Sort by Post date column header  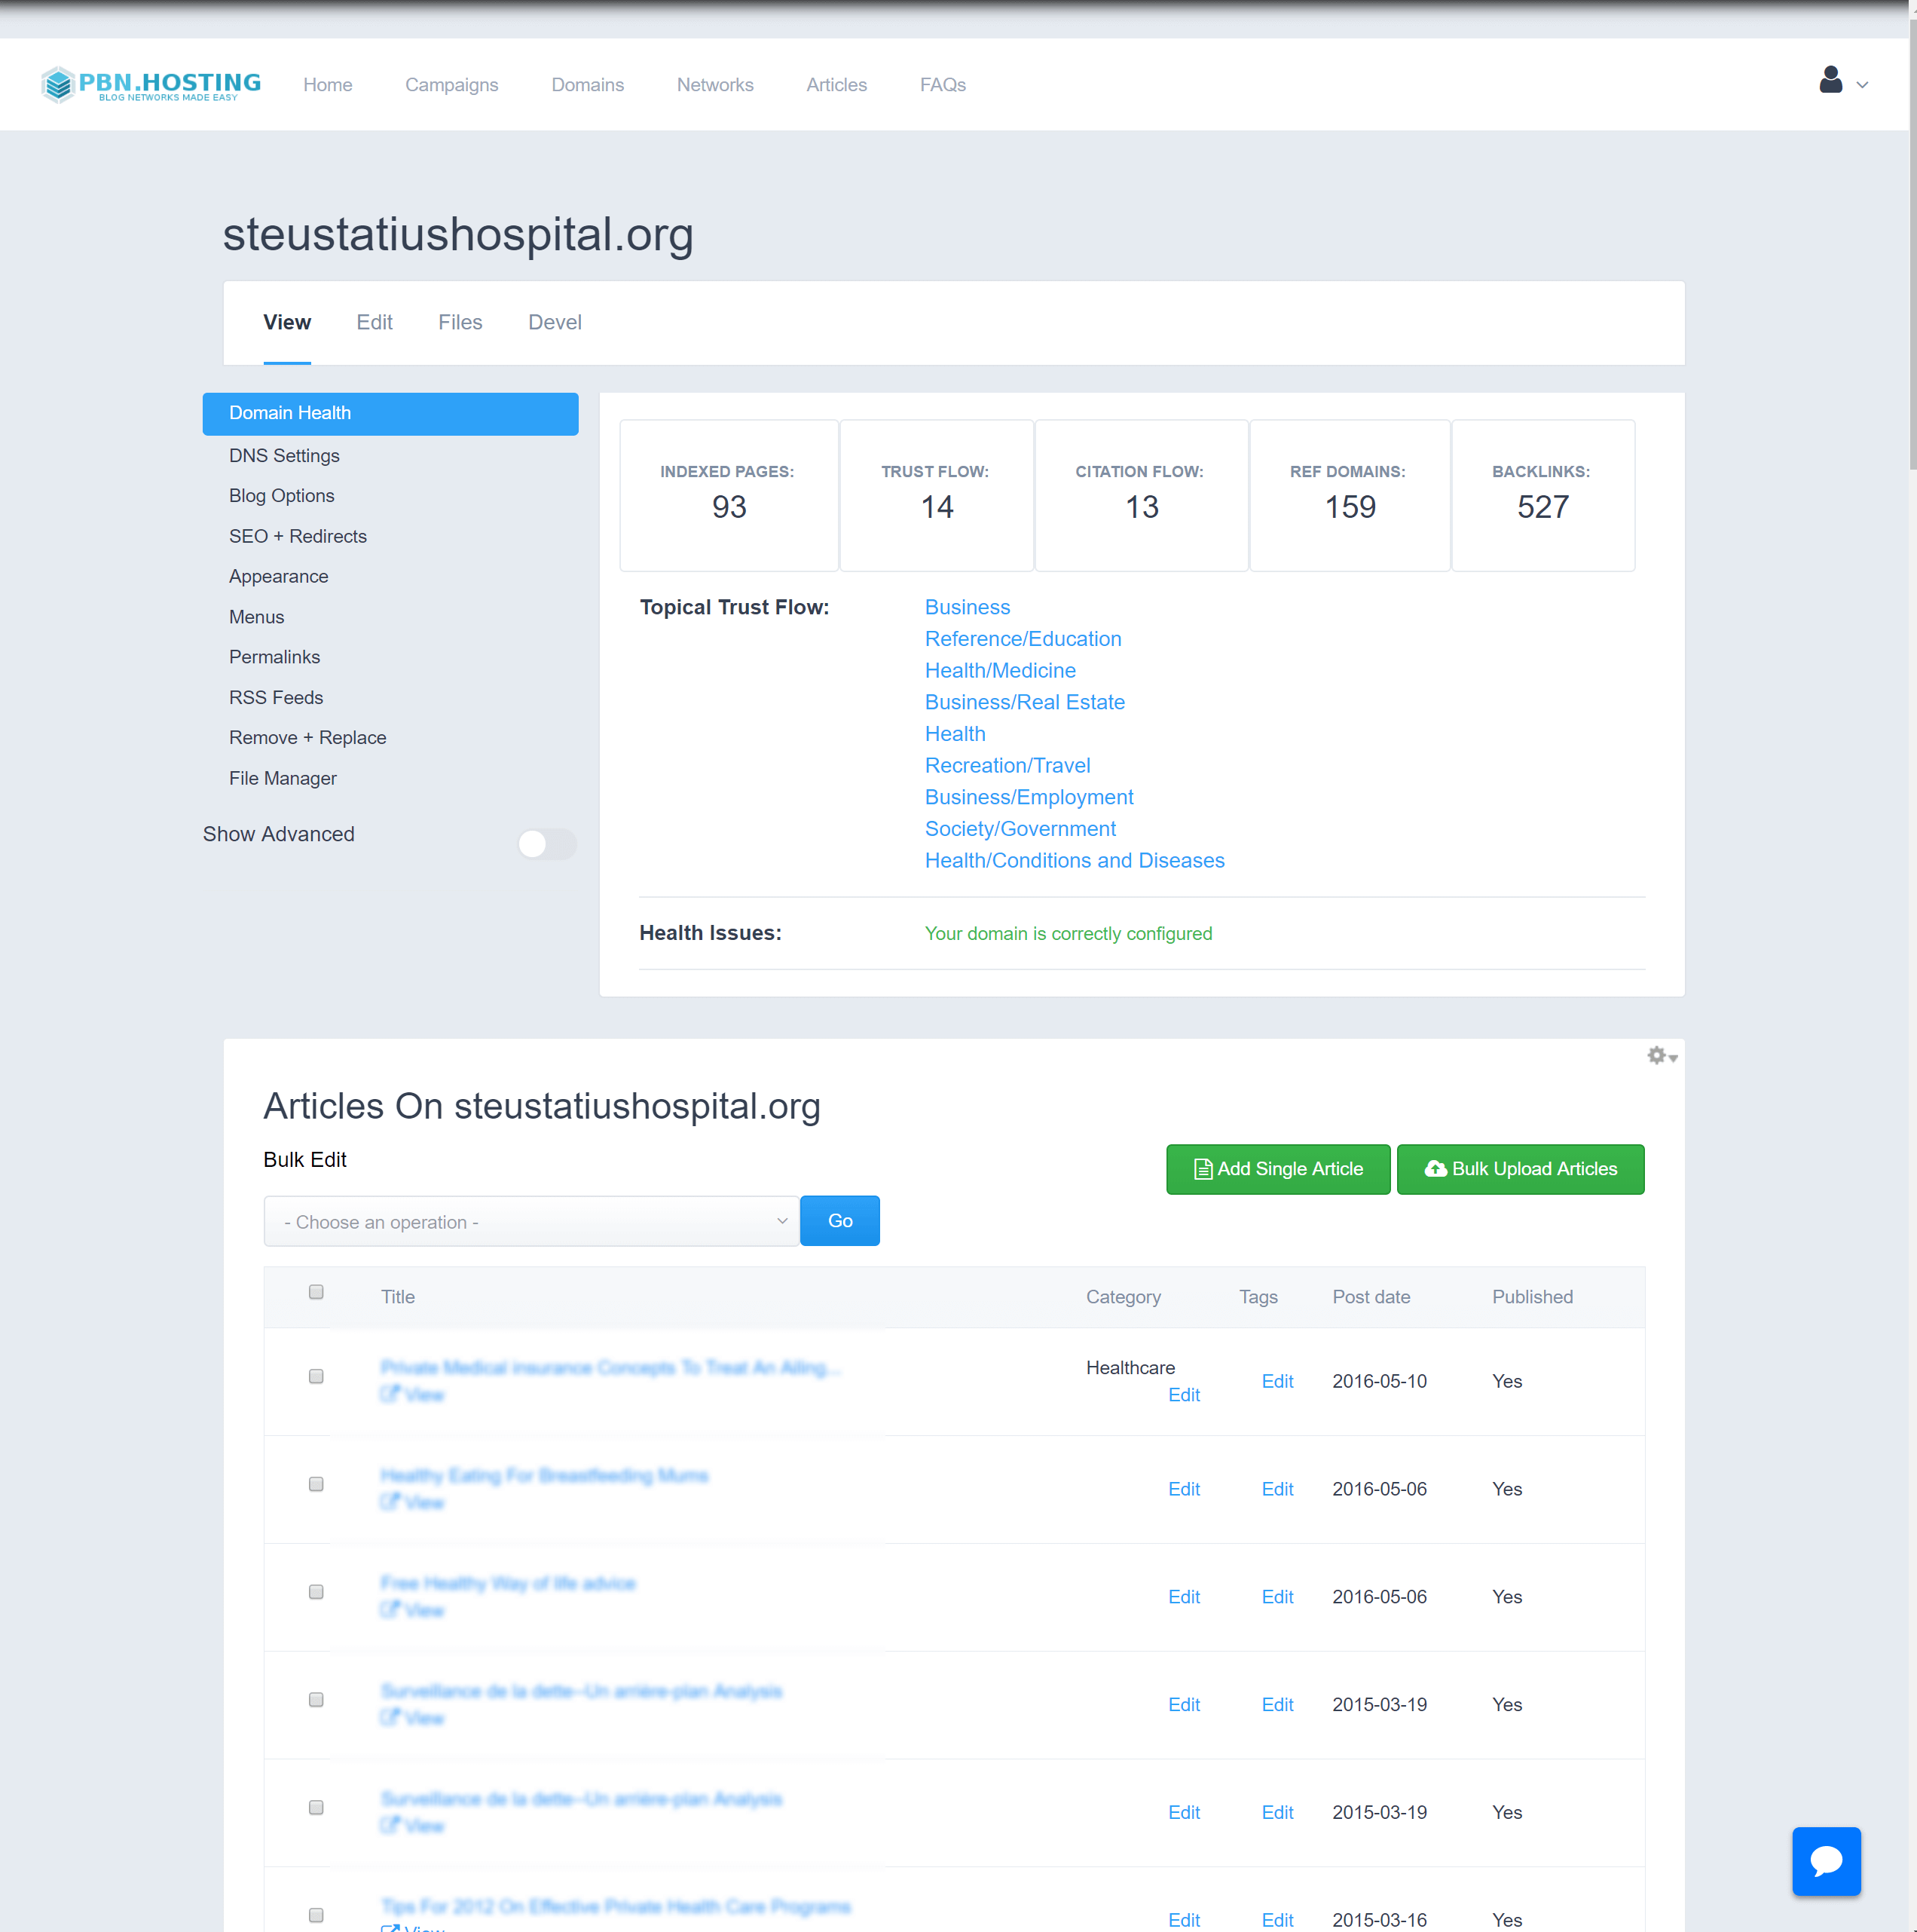point(1371,1297)
